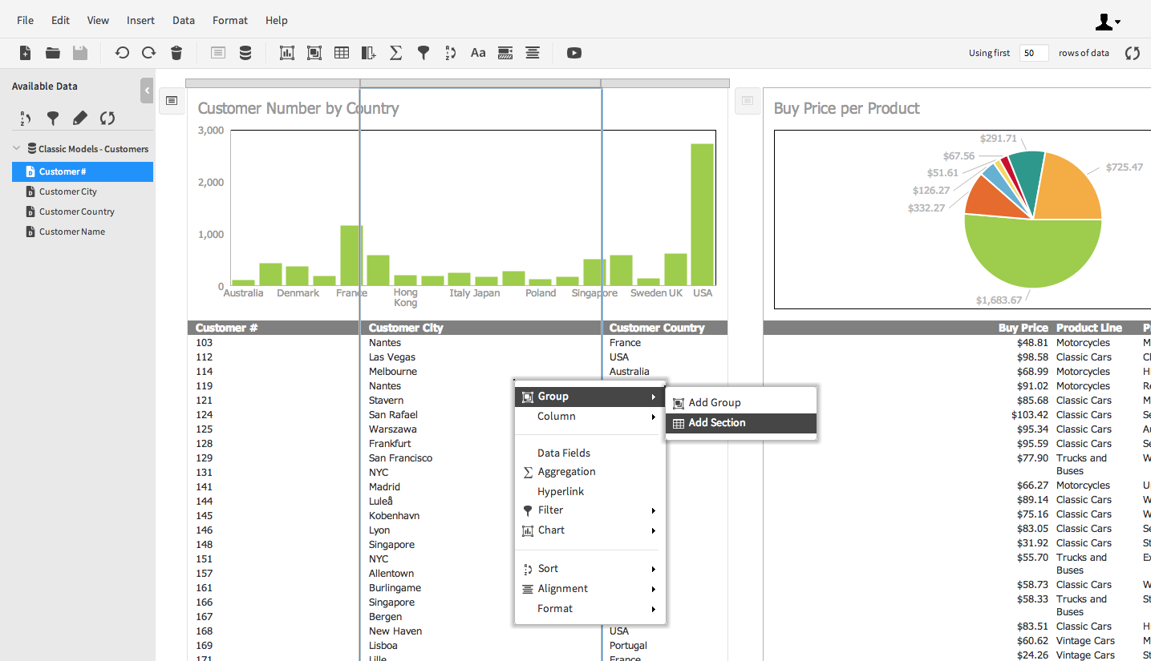Click the greyed text block icon in toolbar
Screen dimensions: 1151x661
click(218, 53)
